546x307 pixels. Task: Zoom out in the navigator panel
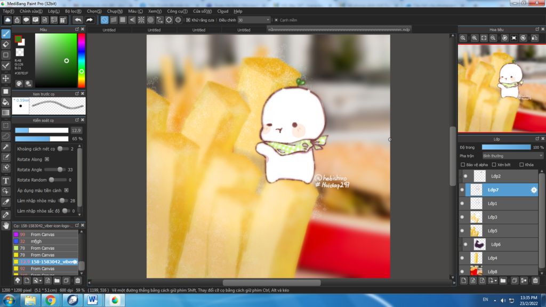click(493, 38)
